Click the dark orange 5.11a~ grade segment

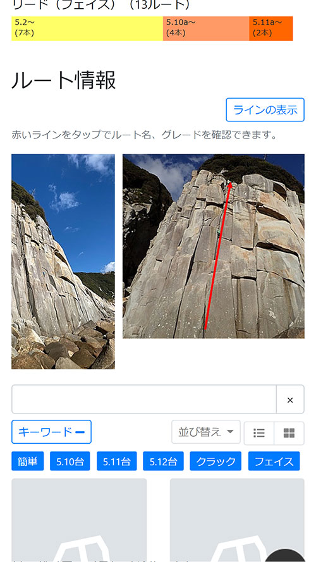click(271, 28)
